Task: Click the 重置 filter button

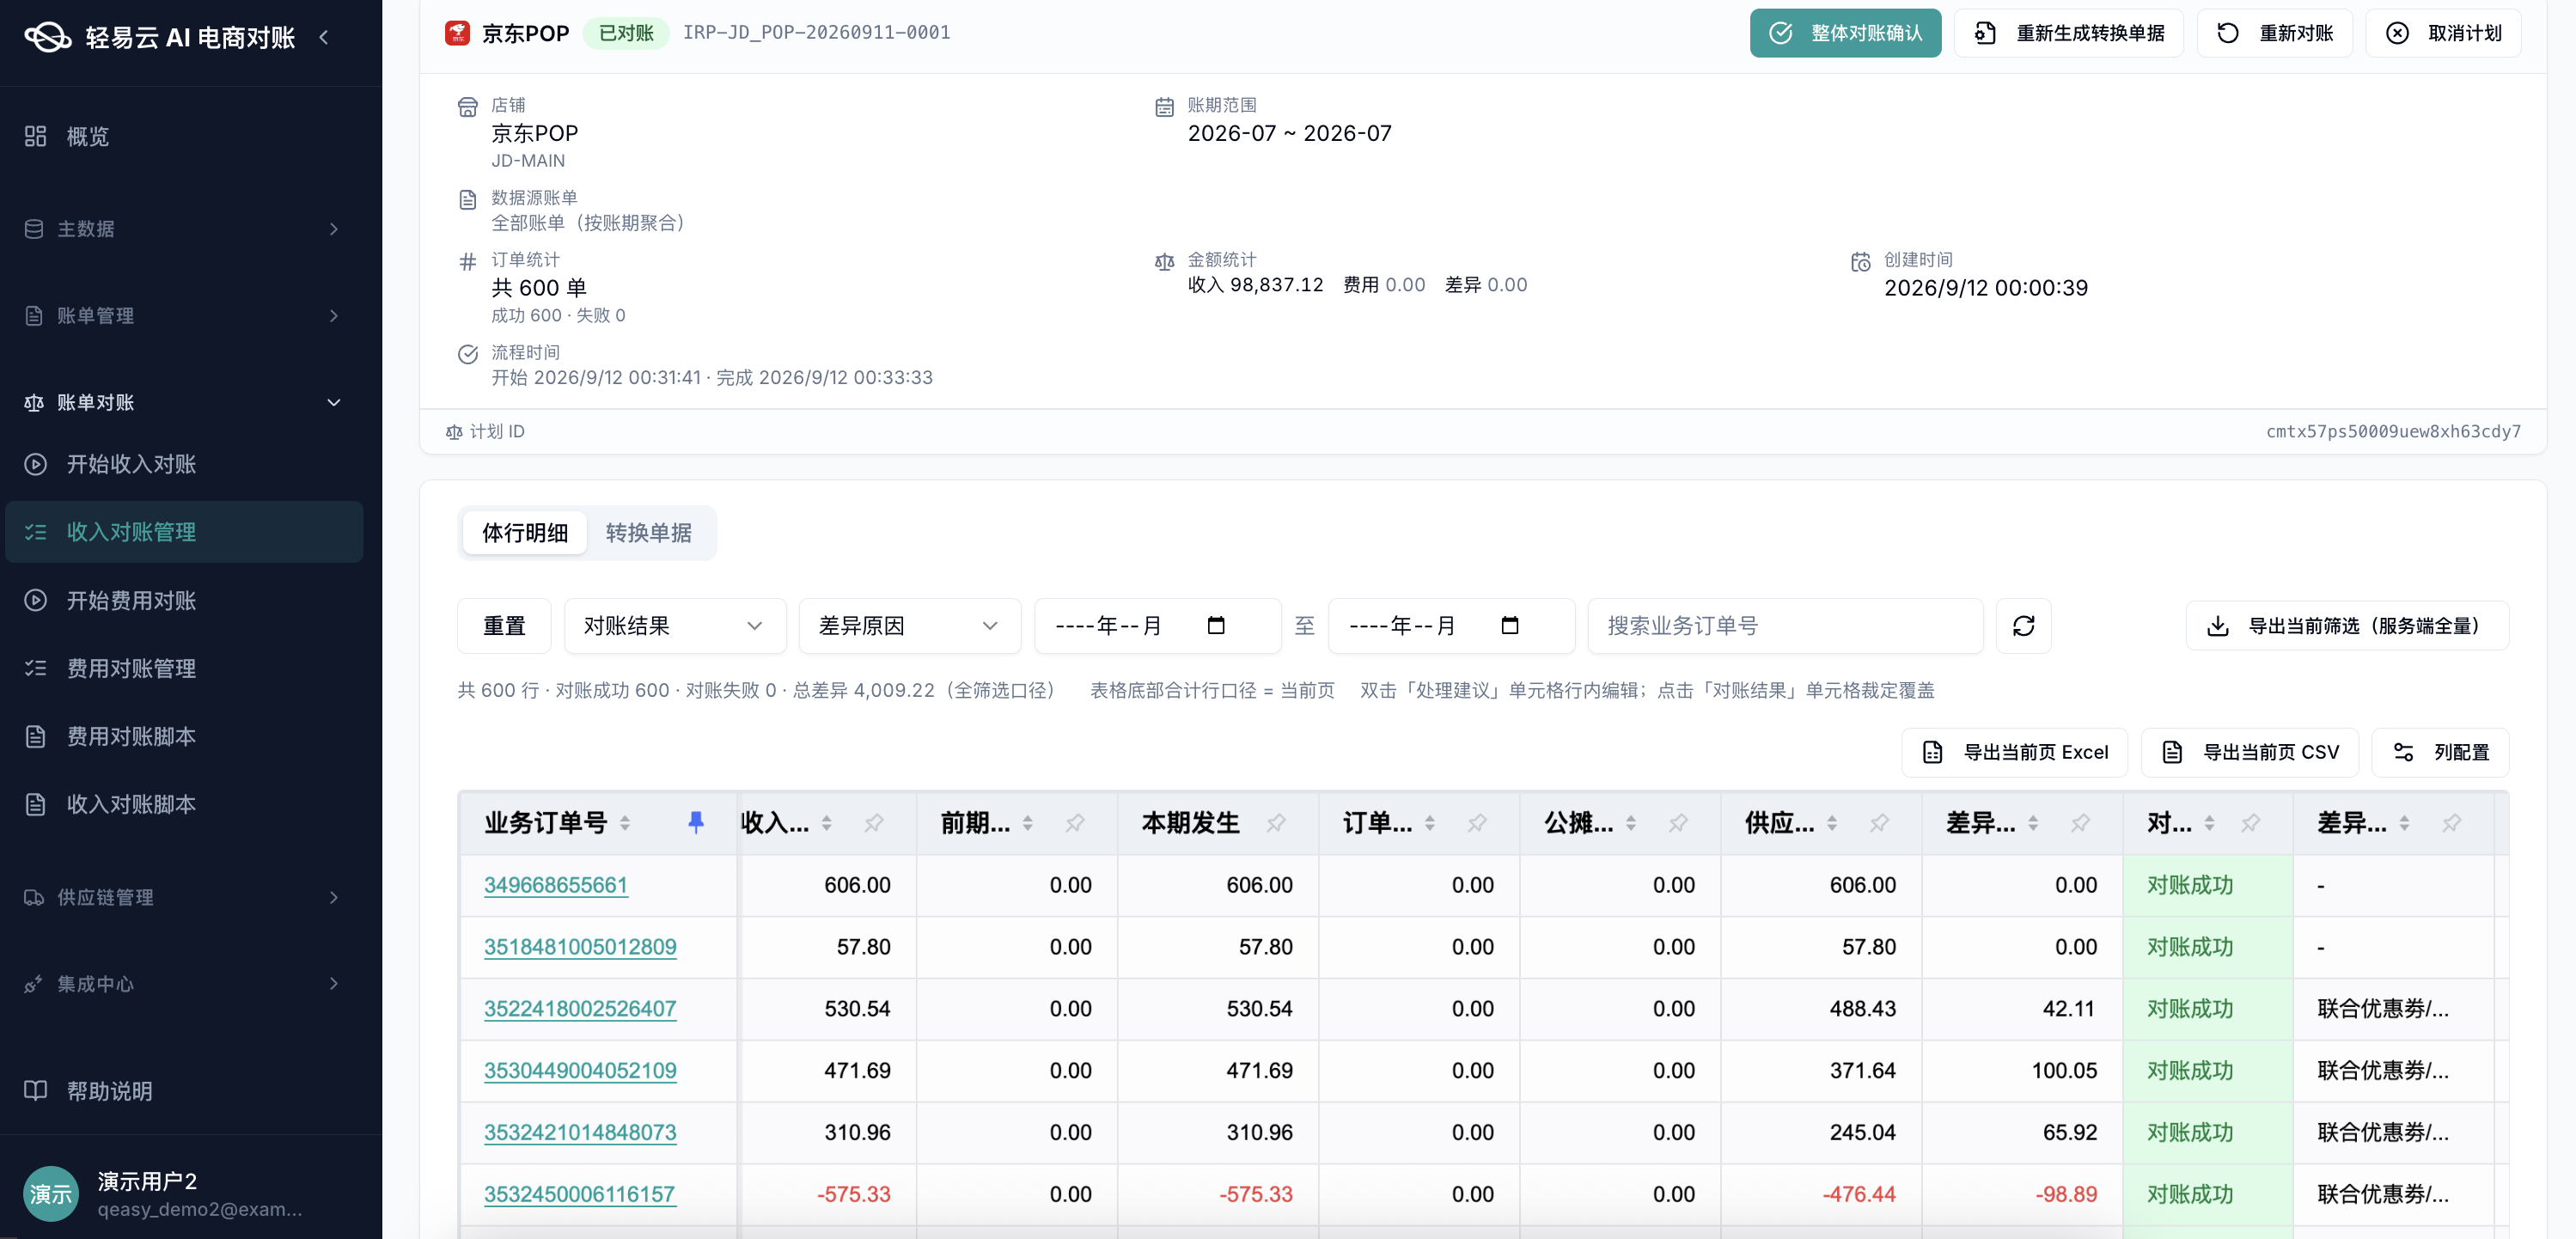Action: [x=504, y=626]
